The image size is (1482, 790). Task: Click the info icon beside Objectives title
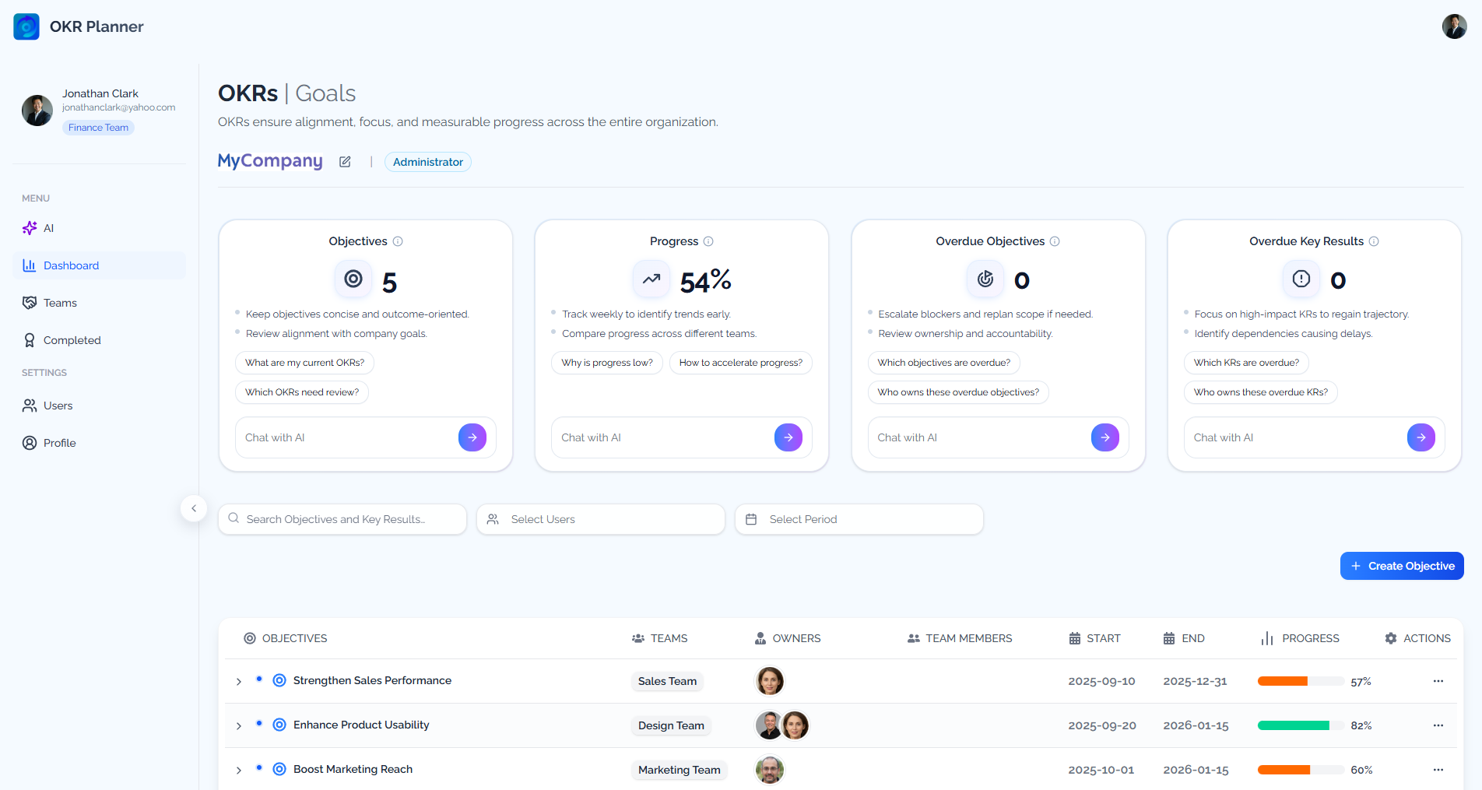[398, 241]
